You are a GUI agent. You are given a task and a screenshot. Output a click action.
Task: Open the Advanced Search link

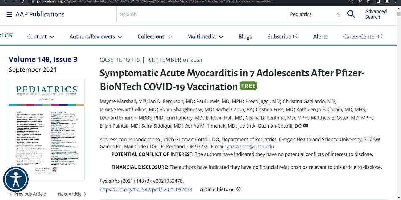376,14
